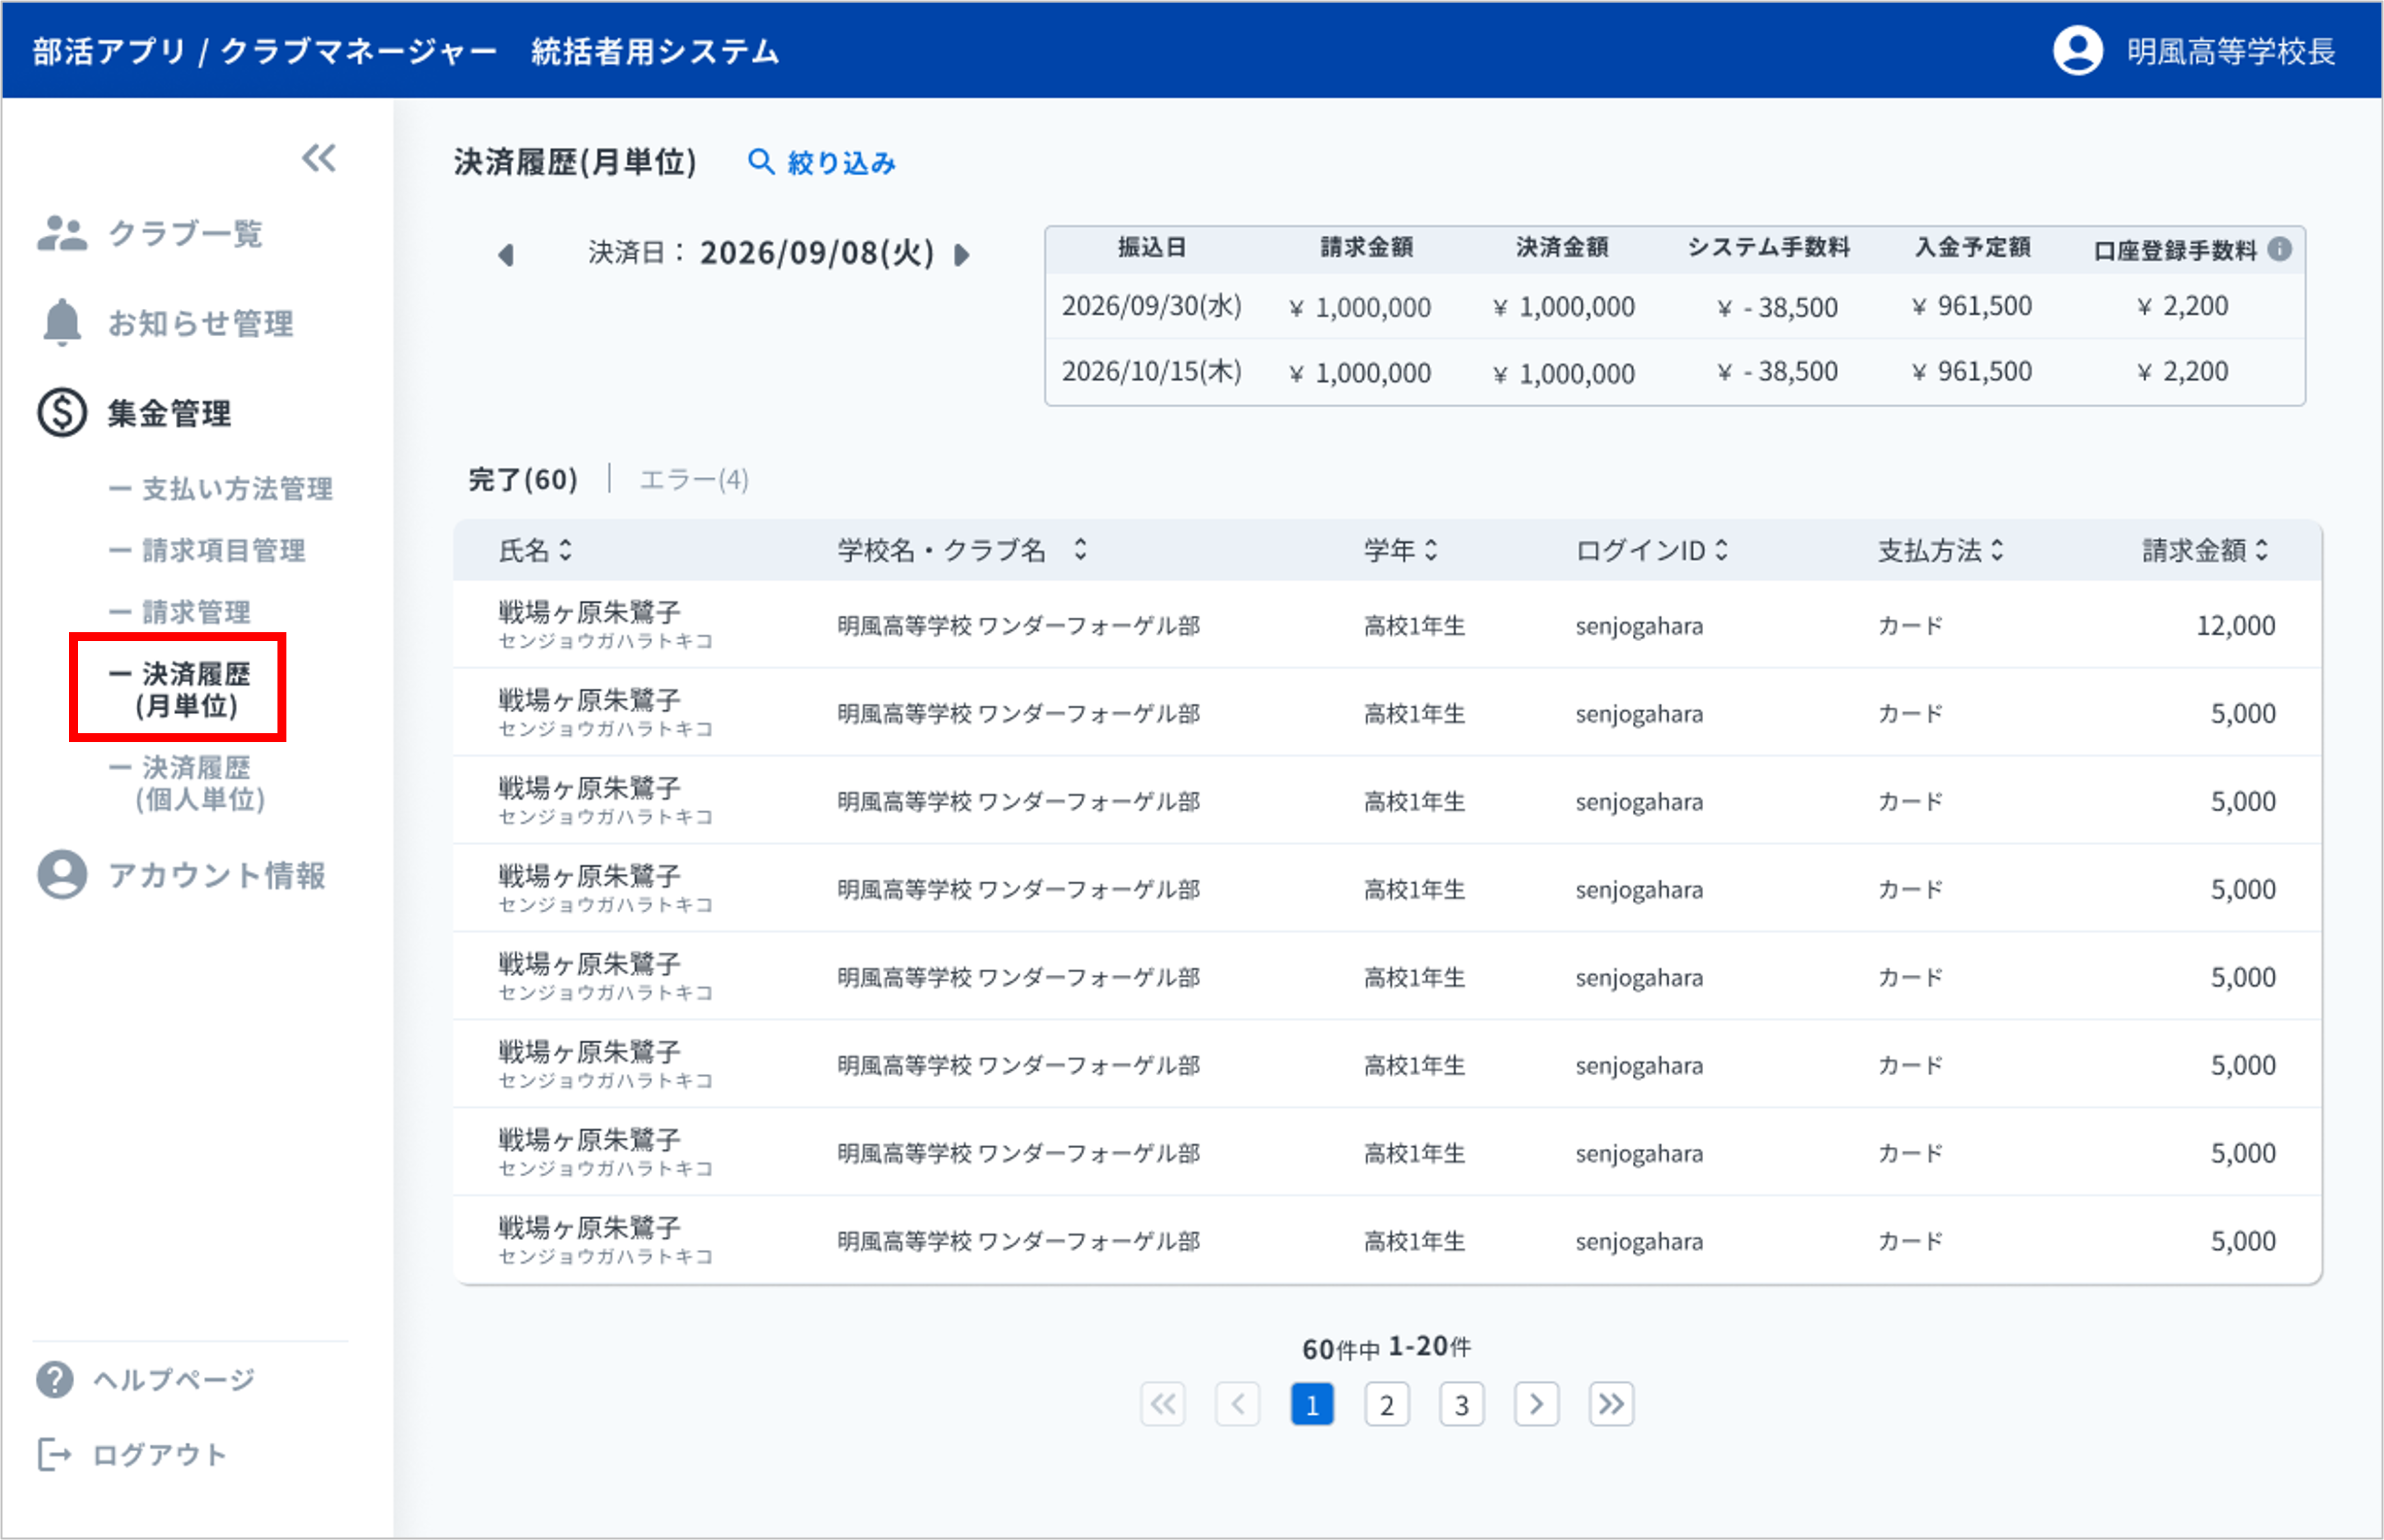Switch to the 完了(60) tab
Image resolution: width=2384 pixels, height=1540 pixels.
pyautogui.click(x=523, y=480)
